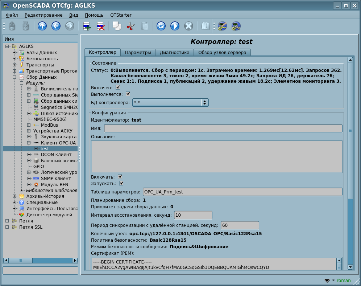Image resolution: width=361 pixels, height=286 pixels.
Task: Collapse the 'Сбор Данных' tree node
Action: tap(14, 77)
